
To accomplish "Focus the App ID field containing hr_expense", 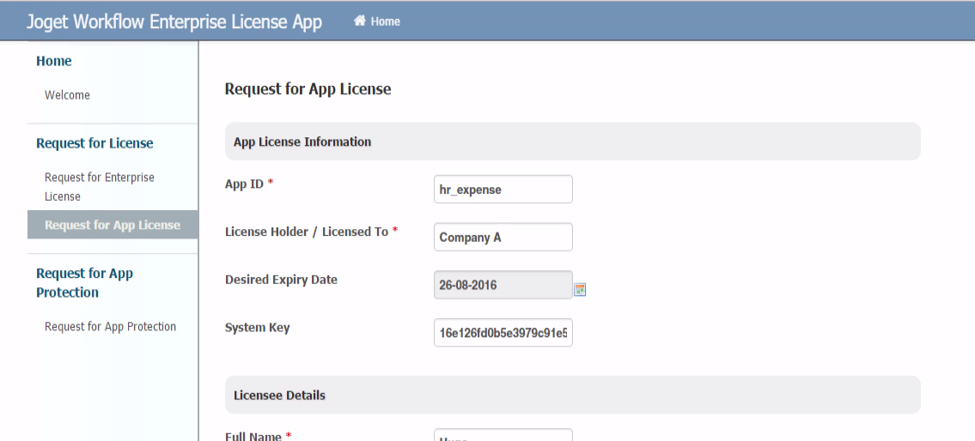I will [503, 190].
